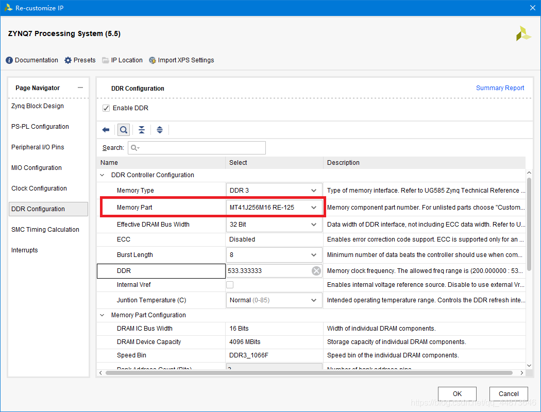Click the Select column header
Image resolution: width=541 pixels, height=412 pixels.
(x=274, y=163)
